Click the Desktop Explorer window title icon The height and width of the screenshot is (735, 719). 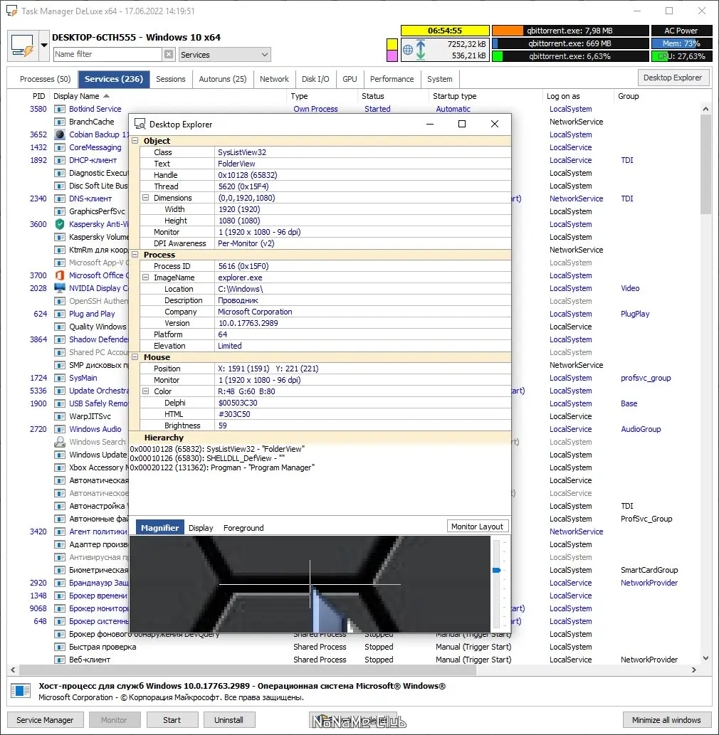[140, 125]
